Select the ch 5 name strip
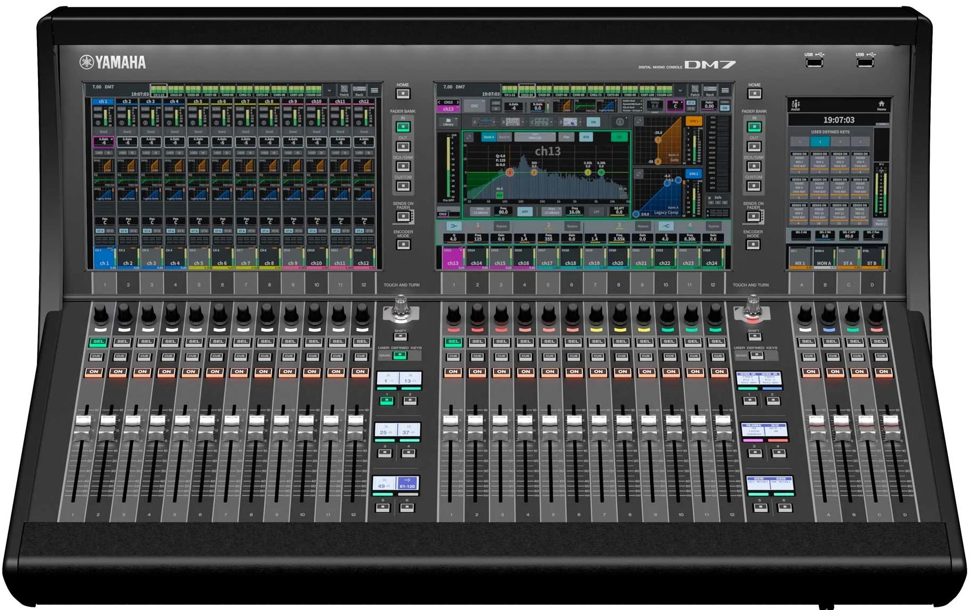Screen dimensions: 972x610 (x=198, y=101)
